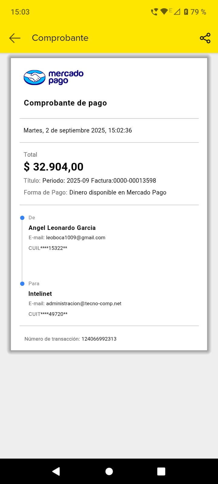Tap the Factura number in Título line

tap(134, 181)
